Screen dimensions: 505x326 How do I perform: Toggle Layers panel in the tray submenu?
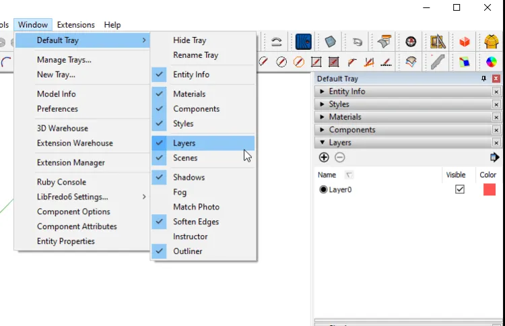click(x=203, y=143)
